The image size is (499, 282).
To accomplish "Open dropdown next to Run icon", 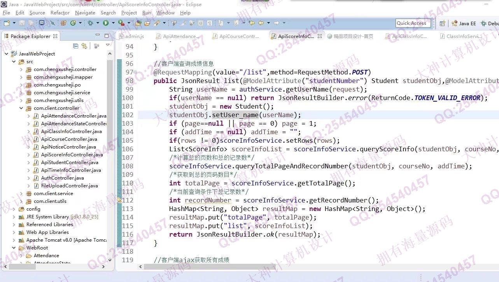I will pyautogui.click(x=113, y=23).
